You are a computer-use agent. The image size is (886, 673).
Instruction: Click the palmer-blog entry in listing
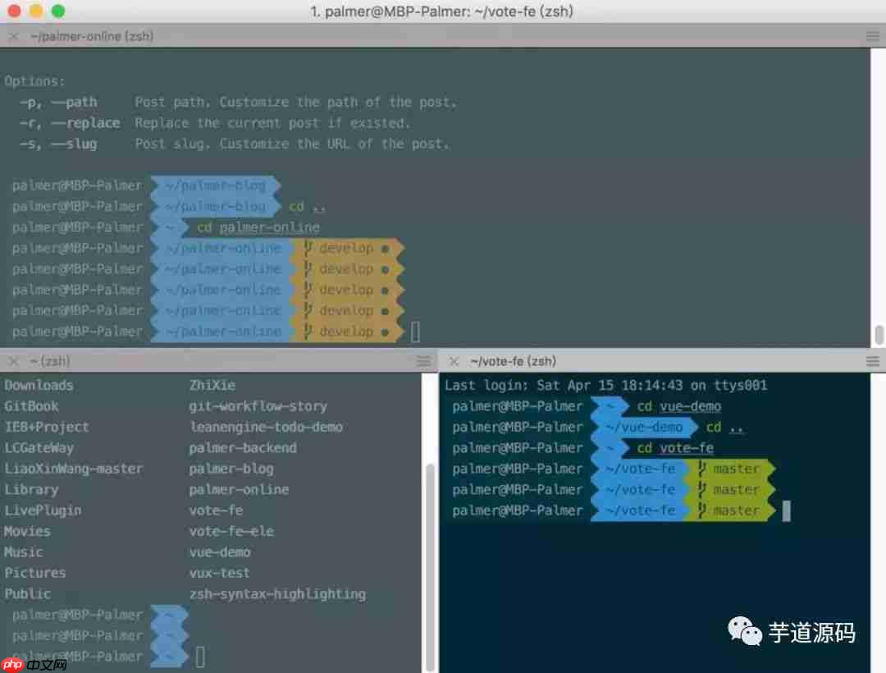point(233,468)
